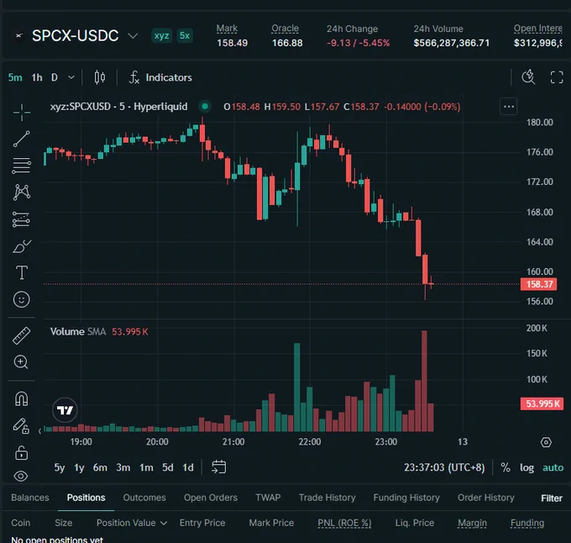Click the 158.37 current price label
The image size is (571, 543).
[x=538, y=284]
